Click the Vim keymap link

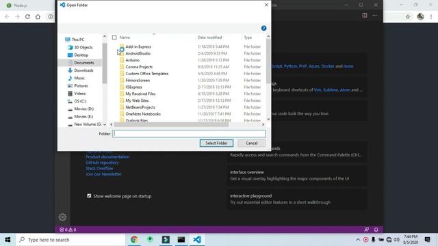click(x=318, y=90)
